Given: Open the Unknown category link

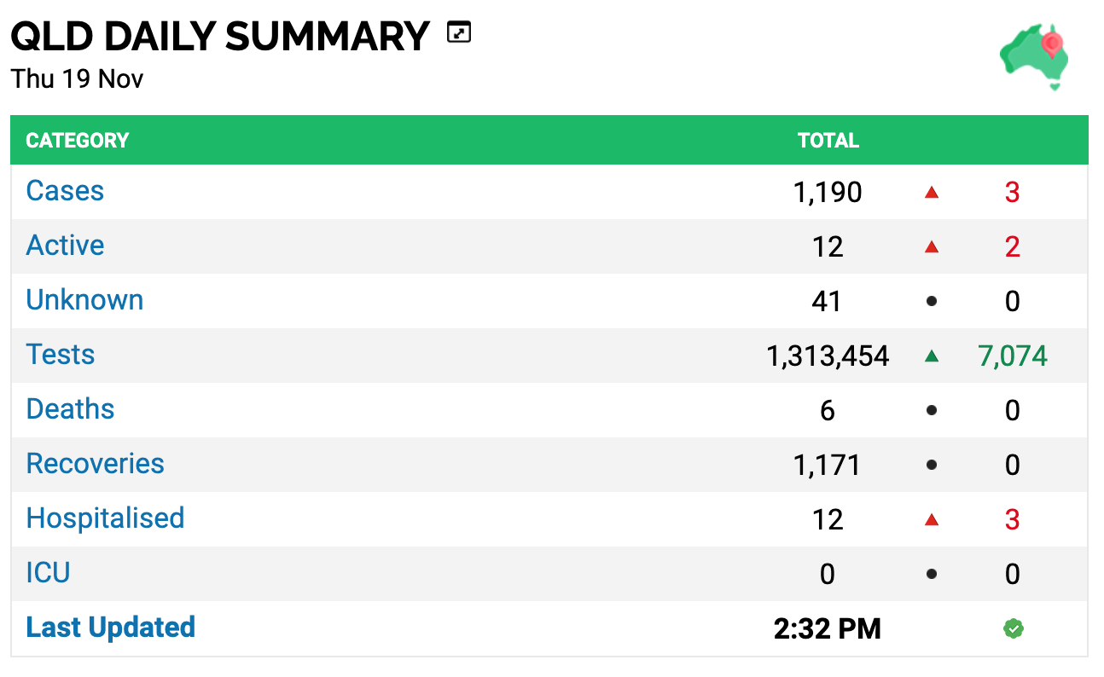Looking at the screenshot, I should tap(84, 300).
